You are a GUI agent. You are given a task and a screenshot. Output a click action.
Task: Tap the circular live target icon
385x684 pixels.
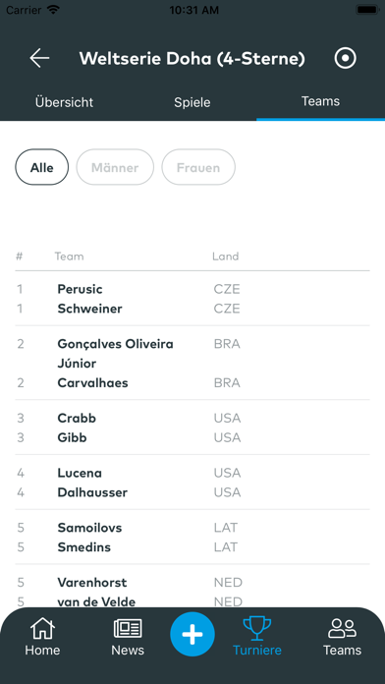[x=346, y=58]
